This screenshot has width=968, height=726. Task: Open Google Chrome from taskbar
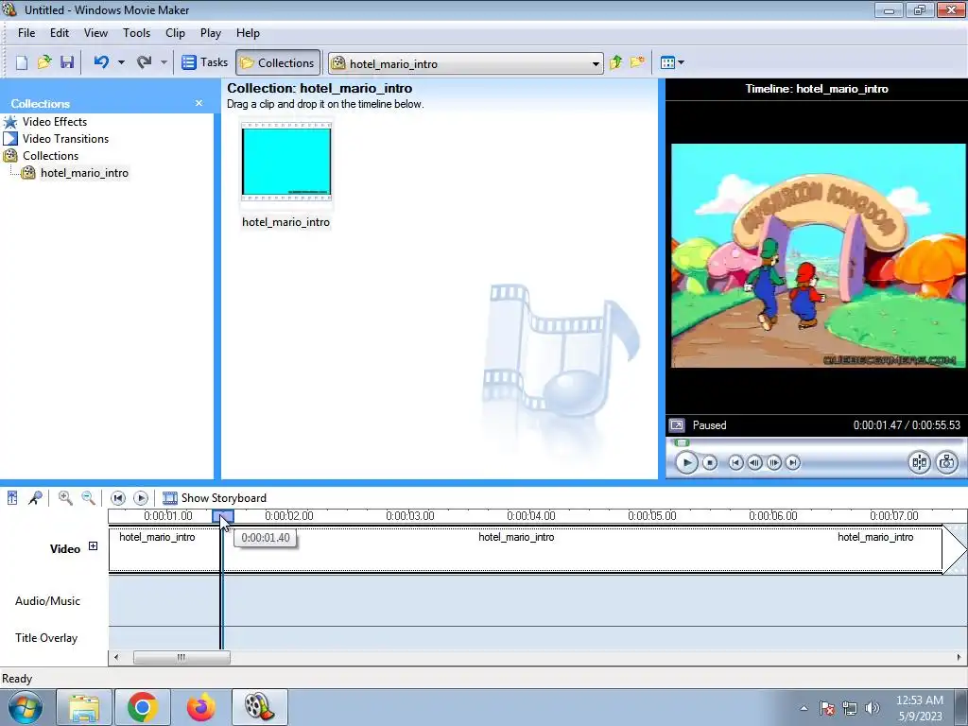[x=143, y=707]
